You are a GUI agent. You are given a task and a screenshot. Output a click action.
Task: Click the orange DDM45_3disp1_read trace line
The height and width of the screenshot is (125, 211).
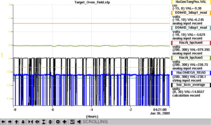coord(92,23)
